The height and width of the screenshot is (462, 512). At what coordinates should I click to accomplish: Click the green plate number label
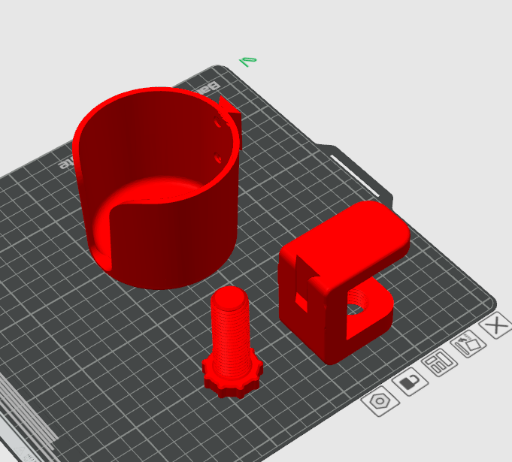(248, 62)
